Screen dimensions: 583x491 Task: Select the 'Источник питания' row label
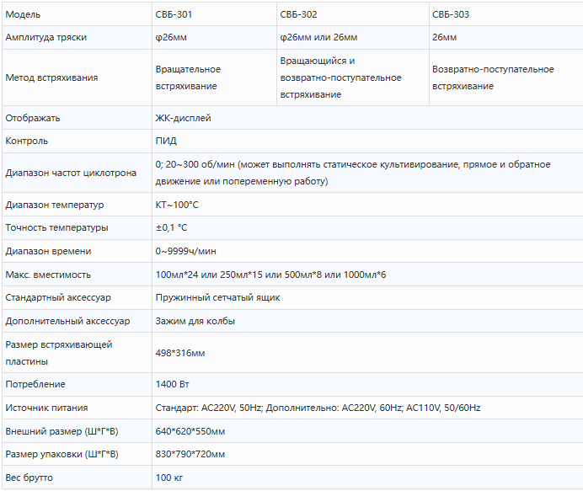[46, 408]
